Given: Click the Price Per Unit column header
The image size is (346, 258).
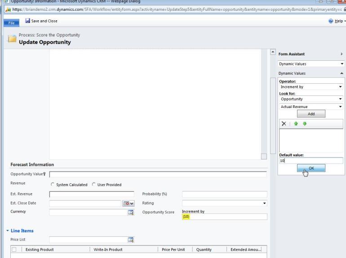Looking at the screenshot, I should click(173, 249).
